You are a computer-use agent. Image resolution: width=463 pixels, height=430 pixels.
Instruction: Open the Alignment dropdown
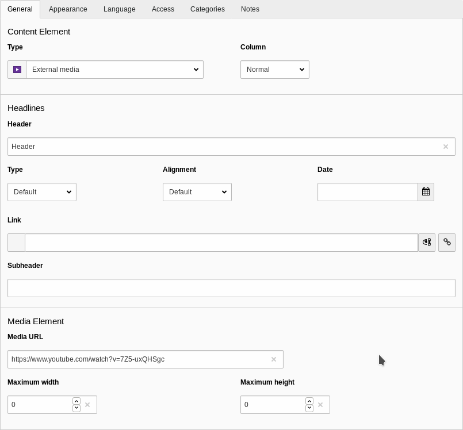click(x=197, y=191)
